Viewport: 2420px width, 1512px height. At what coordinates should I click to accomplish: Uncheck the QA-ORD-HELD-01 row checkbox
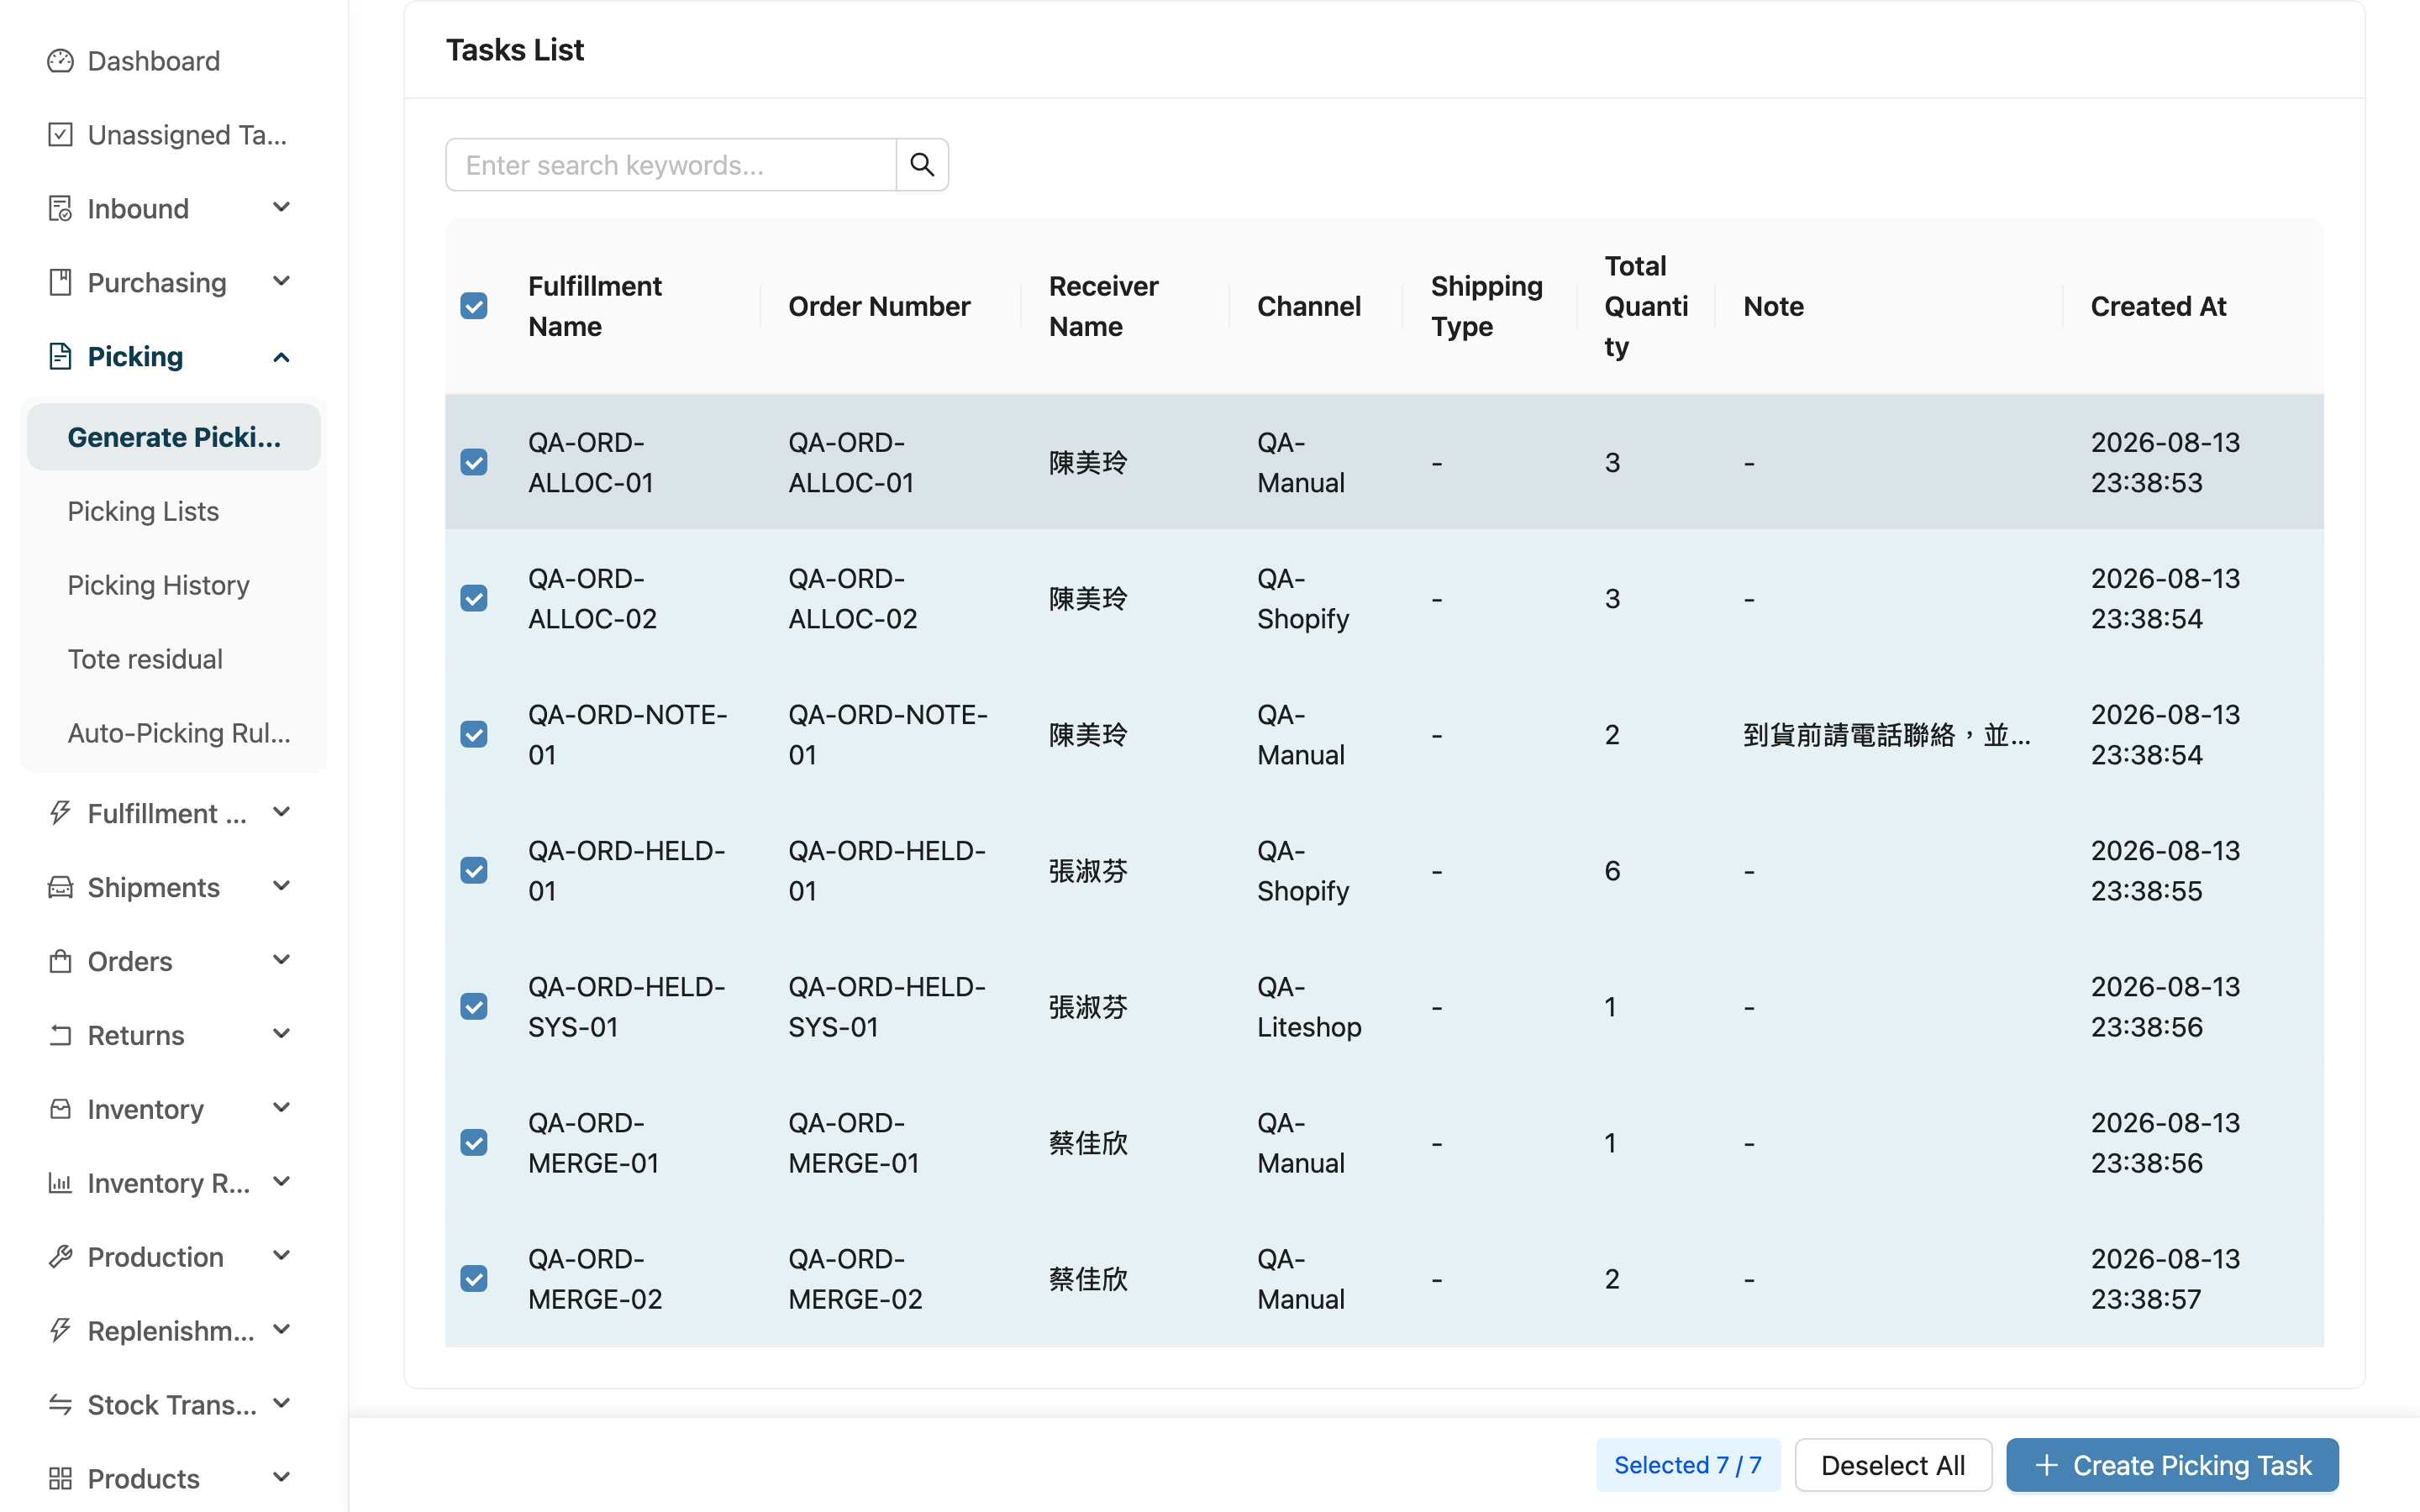coord(474,870)
